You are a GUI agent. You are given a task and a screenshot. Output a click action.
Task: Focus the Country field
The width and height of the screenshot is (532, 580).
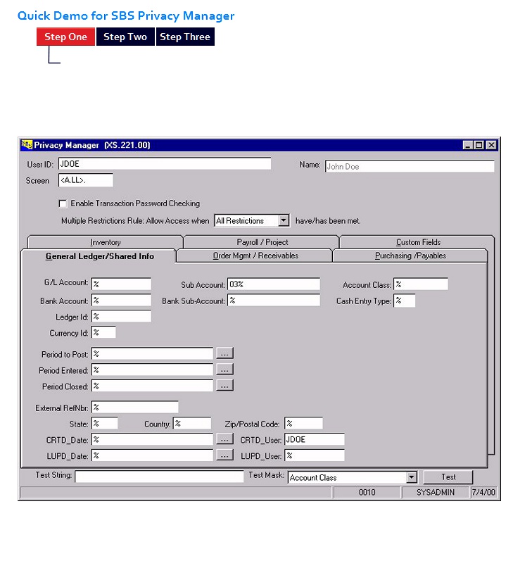tap(192, 423)
